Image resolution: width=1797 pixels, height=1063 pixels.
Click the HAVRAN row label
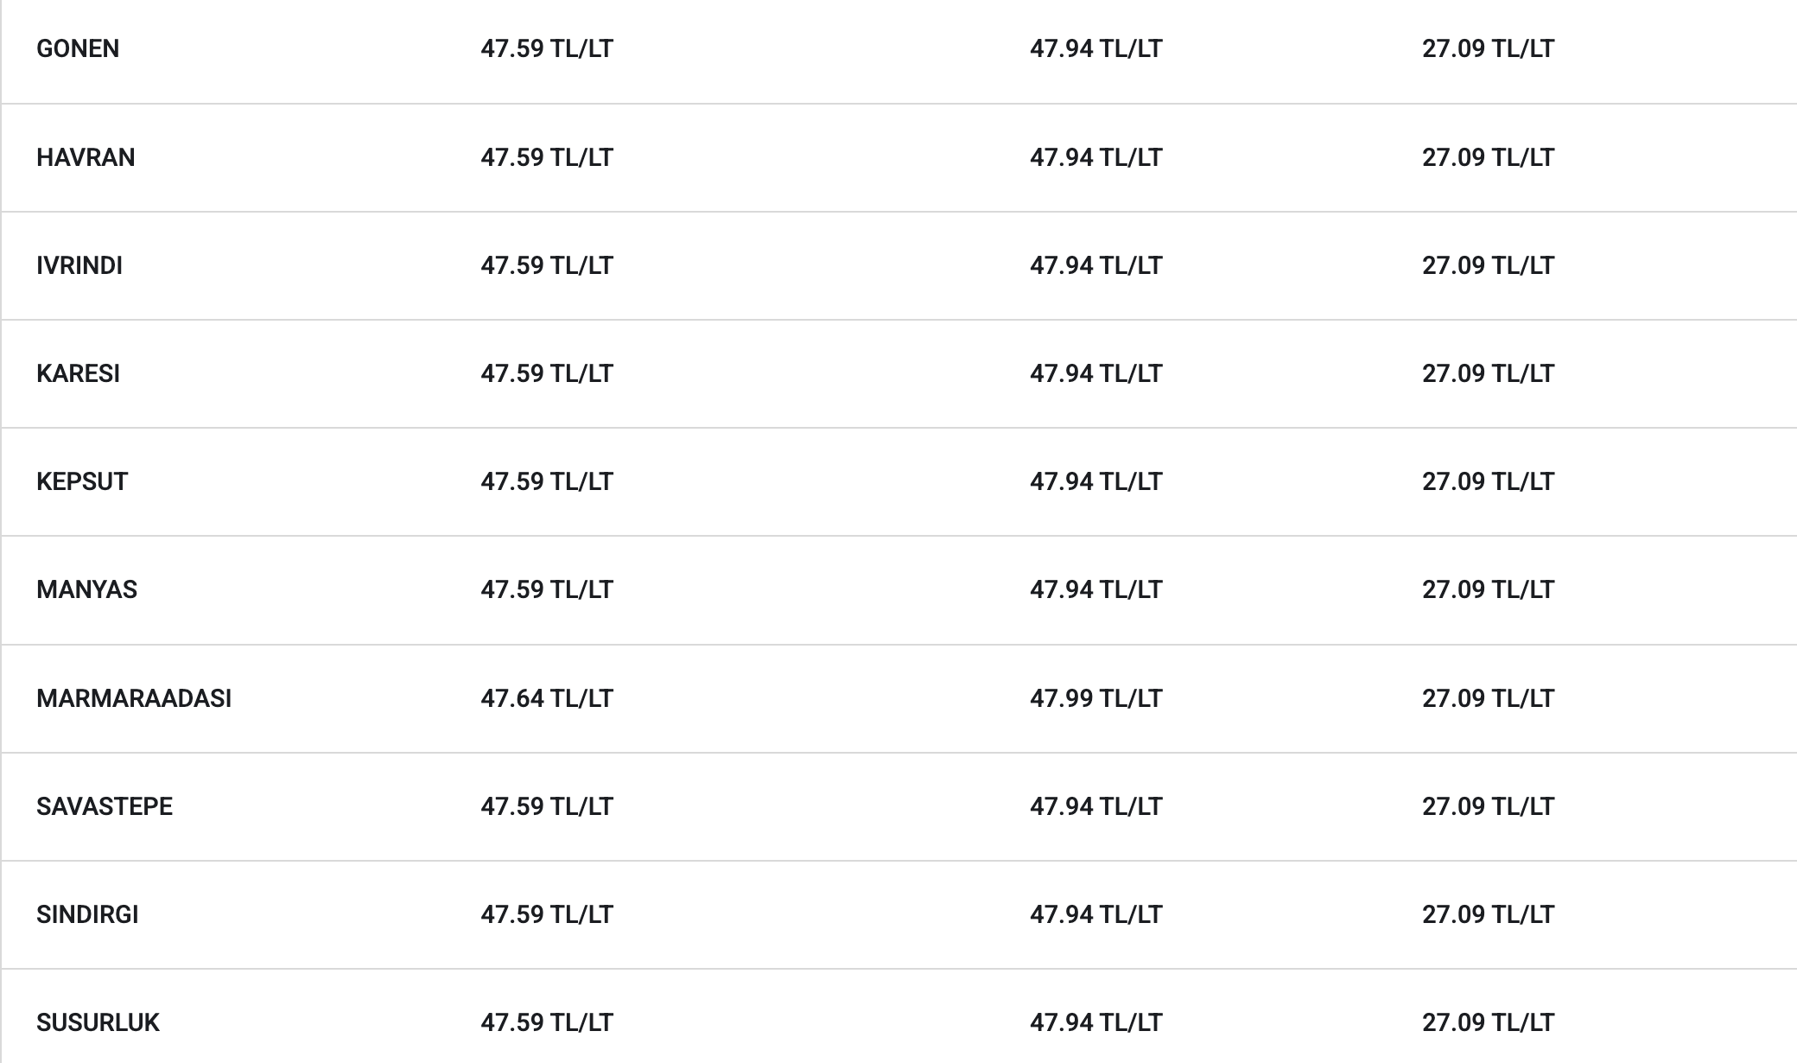tap(86, 157)
